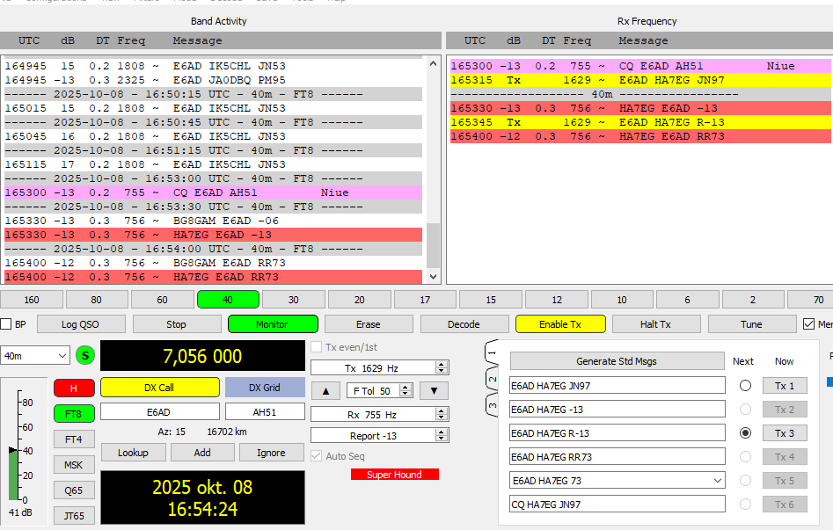
Task: Select the MSK mode button
Action: pos(74,464)
